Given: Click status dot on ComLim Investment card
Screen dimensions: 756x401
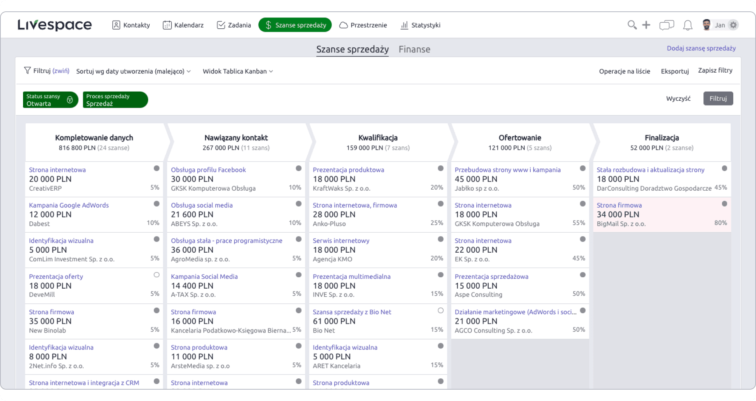Looking at the screenshot, I should coord(156,239).
